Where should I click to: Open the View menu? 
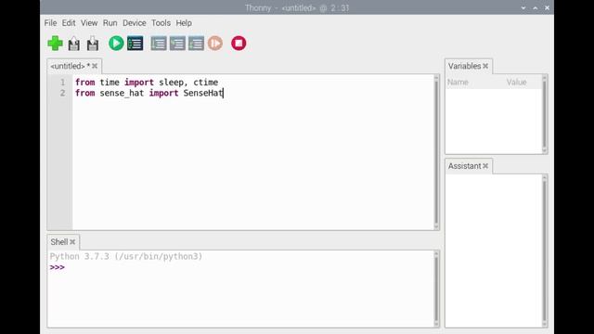point(89,22)
